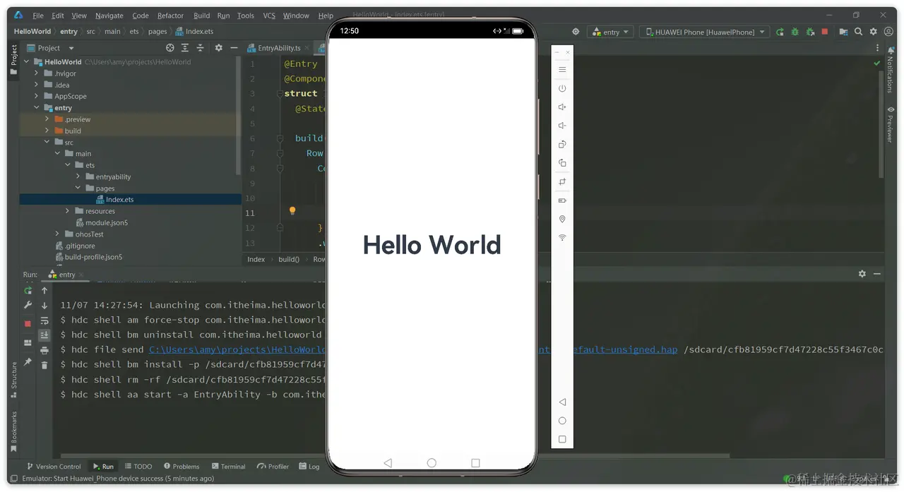Click the Run console horizontal scrollbar
This screenshot has height=492, width=904.
pyautogui.click(x=395, y=455)
